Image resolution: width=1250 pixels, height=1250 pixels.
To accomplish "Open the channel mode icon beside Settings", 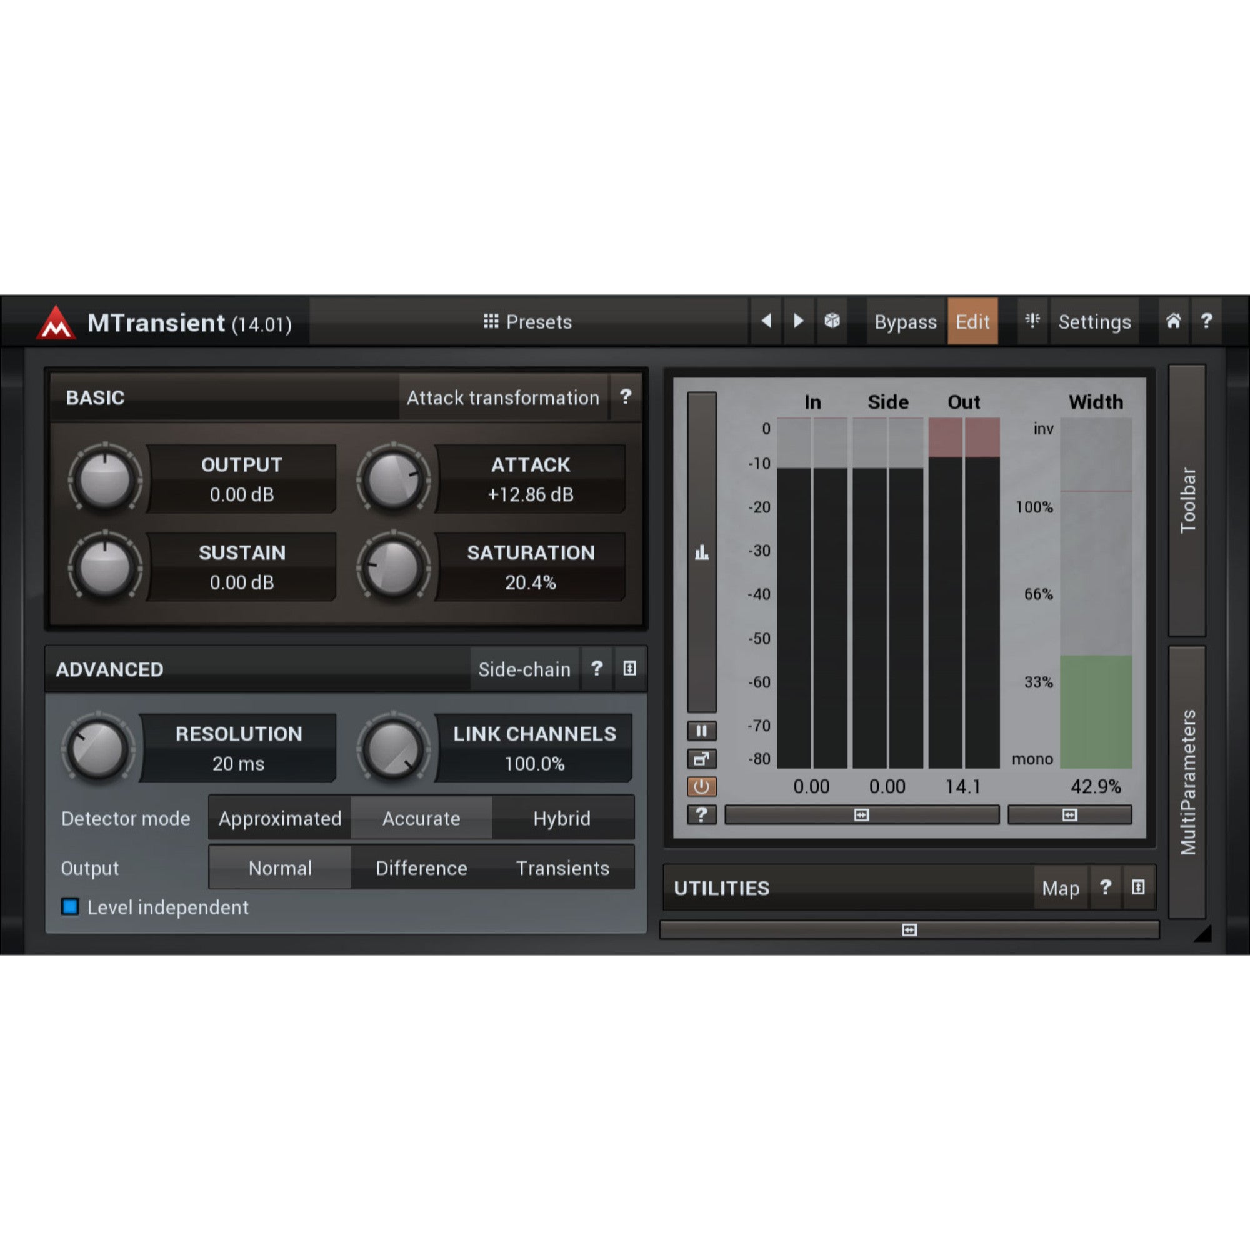I will coord(1032,321).
